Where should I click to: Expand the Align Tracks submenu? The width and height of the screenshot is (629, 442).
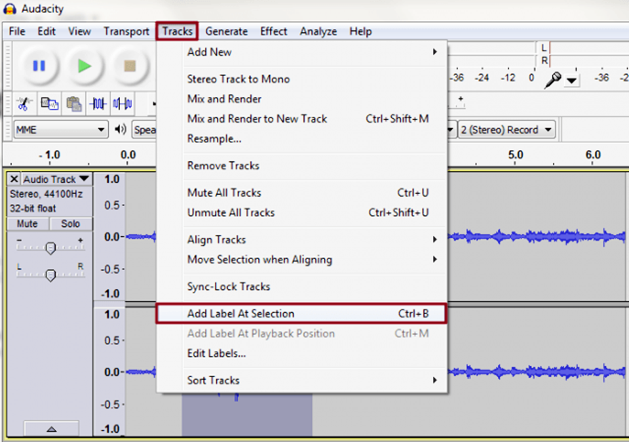pos(301,239)
